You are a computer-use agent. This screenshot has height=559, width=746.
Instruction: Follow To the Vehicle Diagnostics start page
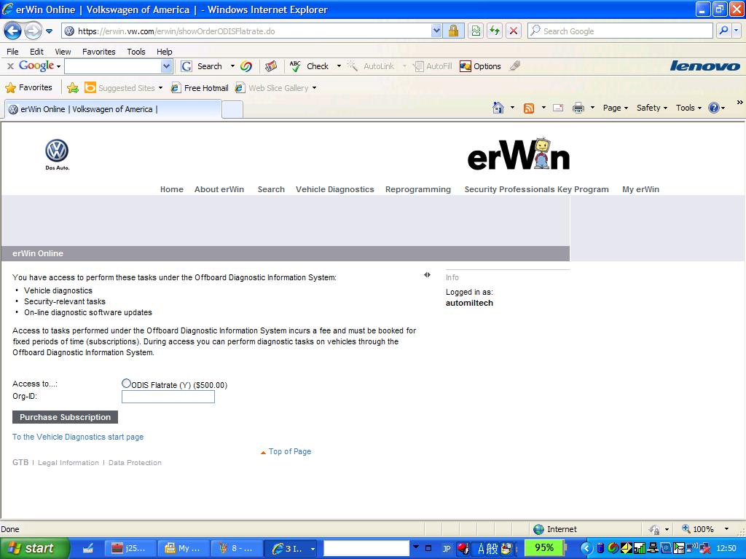click(78, 437)
